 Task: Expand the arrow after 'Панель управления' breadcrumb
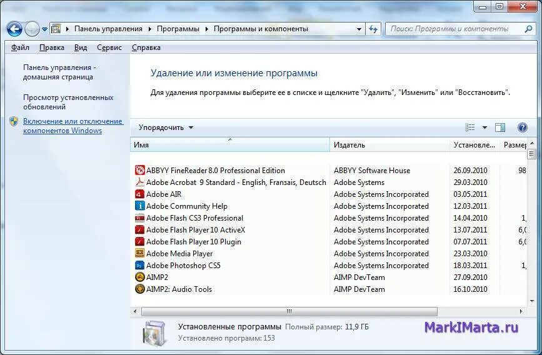click(x=149, y=29)
